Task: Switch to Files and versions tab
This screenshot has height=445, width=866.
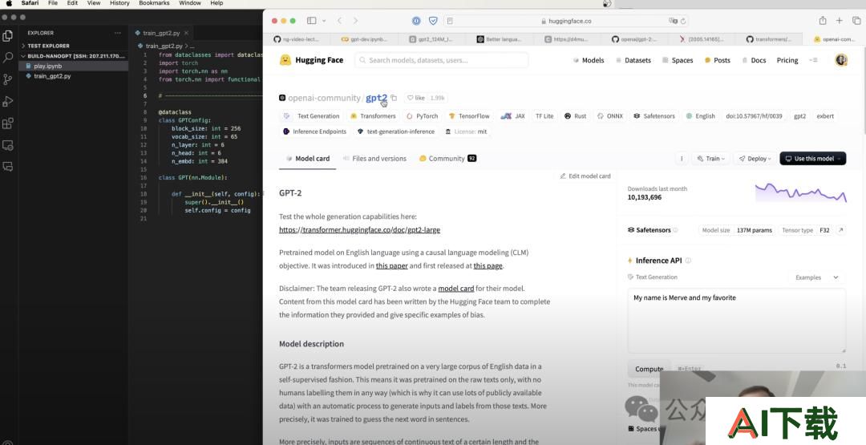Action: [x=374, y=159]
